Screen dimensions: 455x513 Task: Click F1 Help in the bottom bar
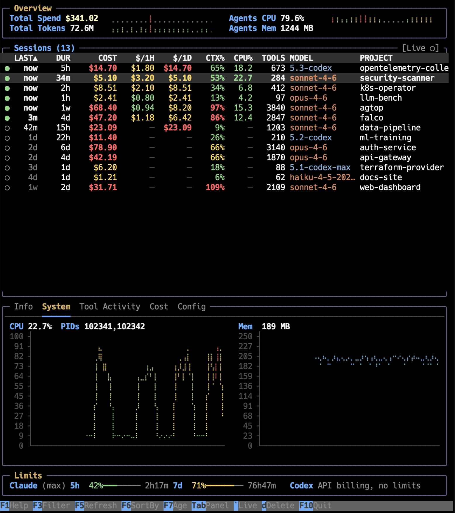(x=14, y=505)
